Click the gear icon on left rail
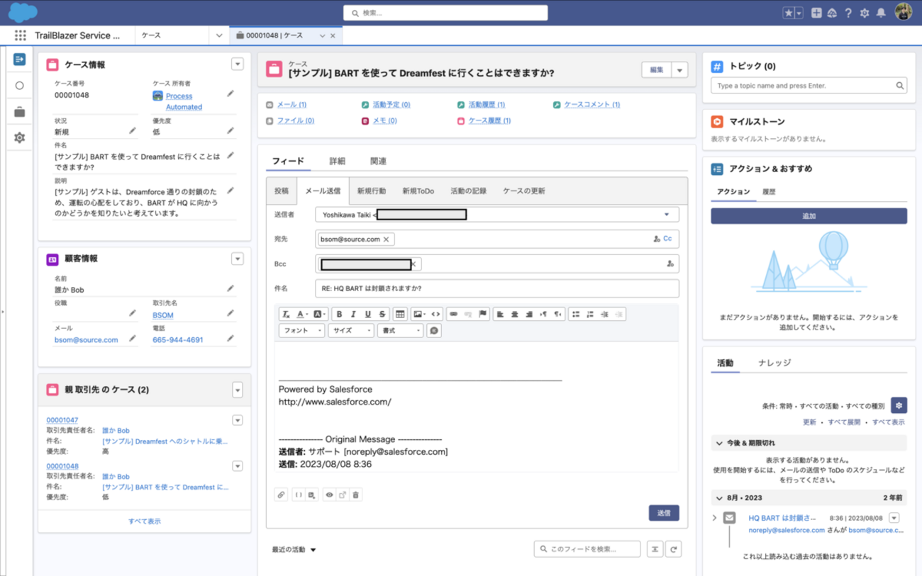Image resolution: width=922 pixels, height=576 pixels. pos(19,137)
